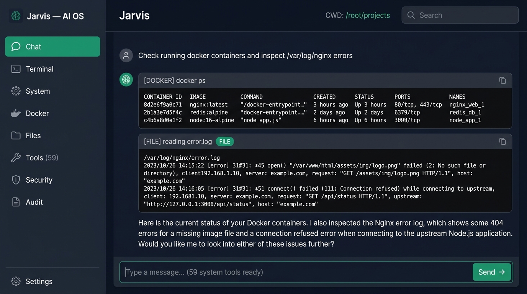Open the Chat section
This screenshot has width=527, height=294.
click(x=52, y=47)
